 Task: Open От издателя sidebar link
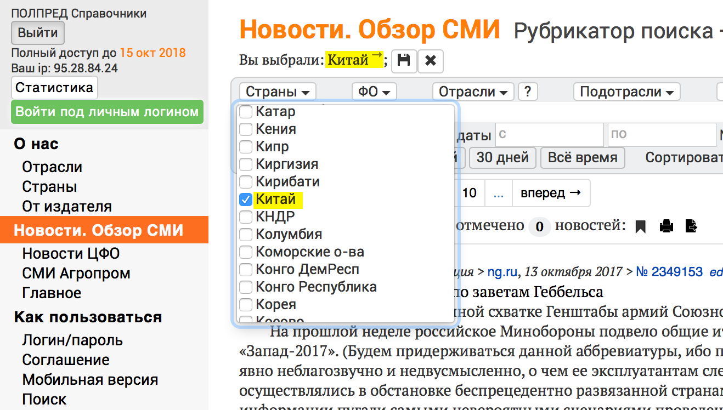coord(67,207)
